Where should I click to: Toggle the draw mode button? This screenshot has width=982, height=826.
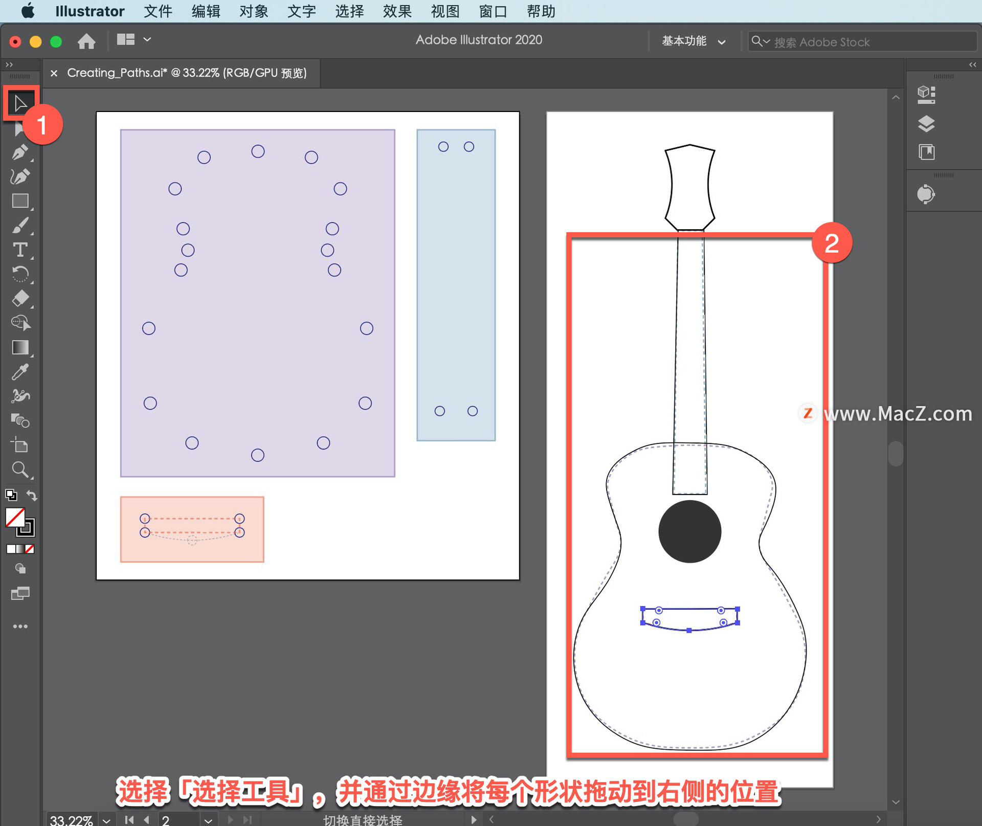pos(20,568)
